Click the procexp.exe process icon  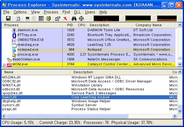14,55
